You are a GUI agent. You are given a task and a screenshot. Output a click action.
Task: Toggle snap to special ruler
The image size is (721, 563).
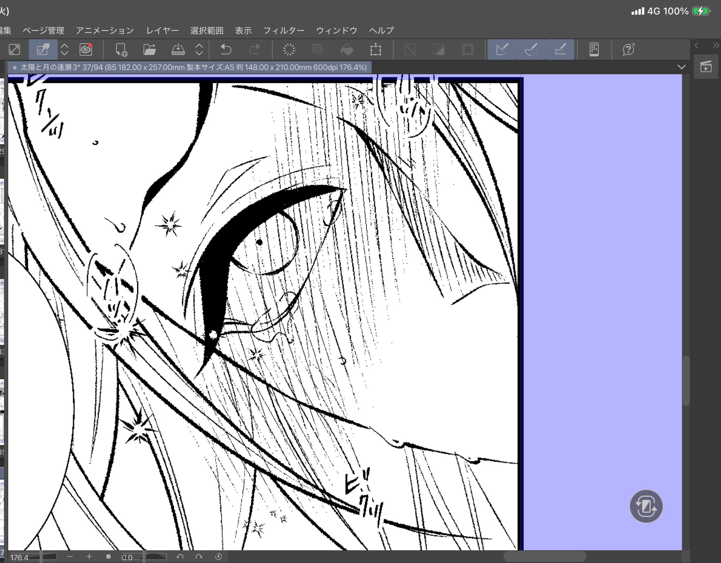pos(531,50)
